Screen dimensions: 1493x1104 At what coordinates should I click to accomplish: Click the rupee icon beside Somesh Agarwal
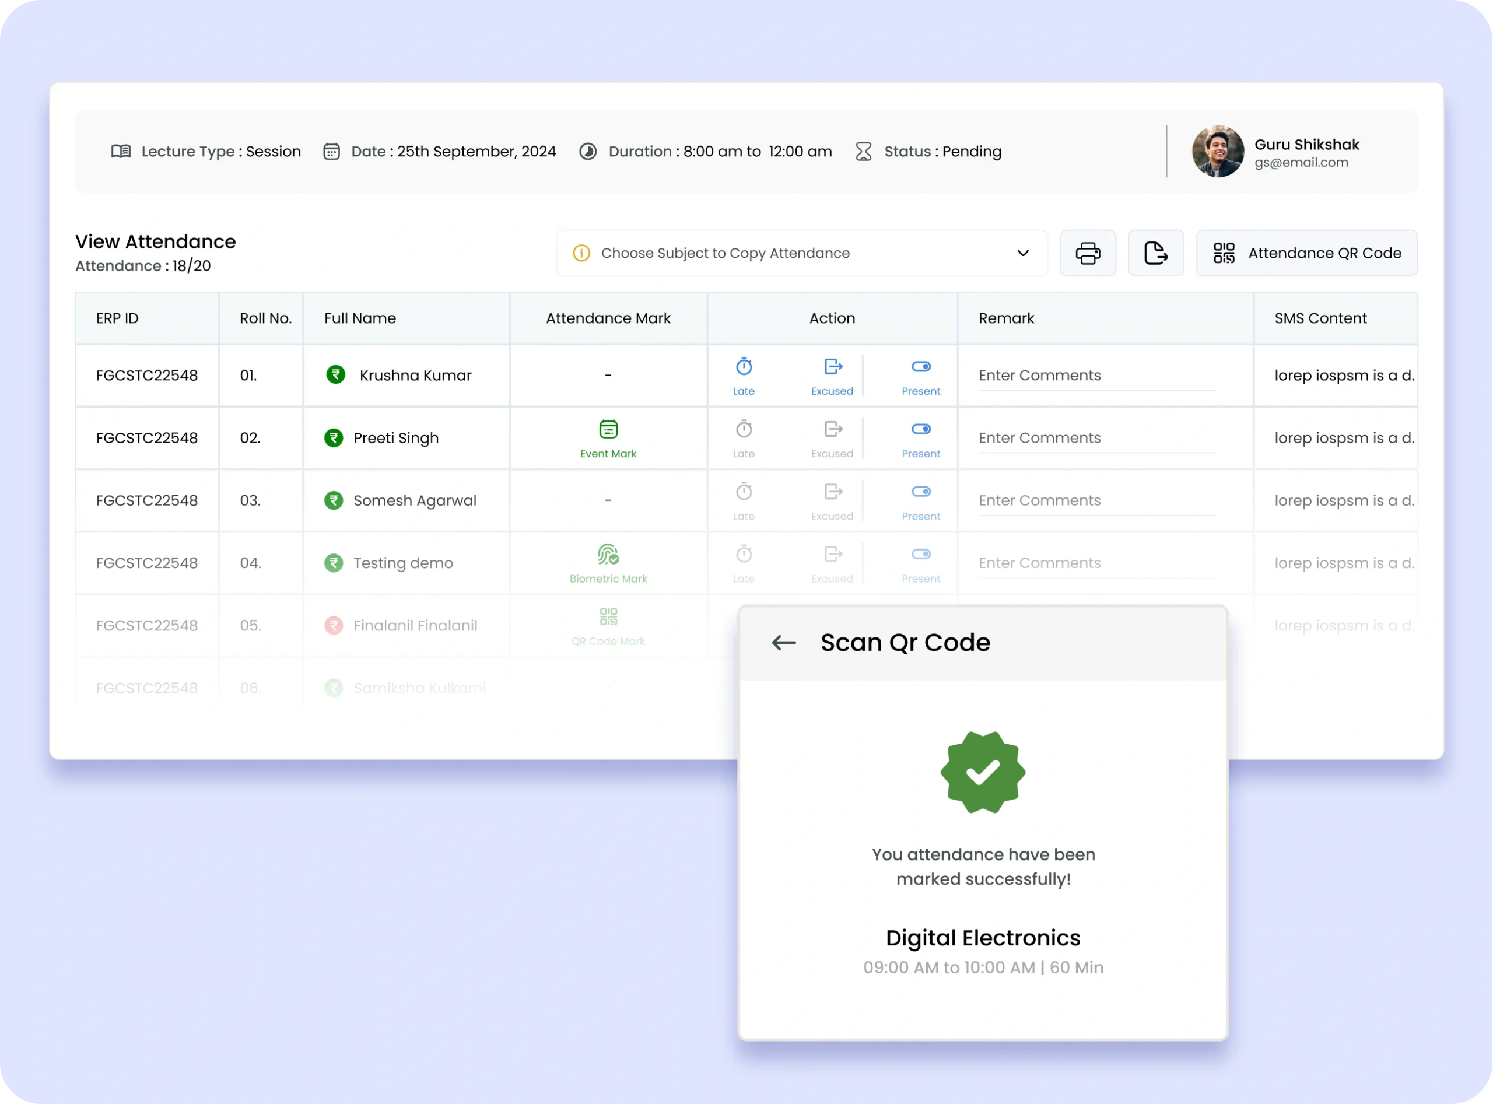[x=334, y=500]
